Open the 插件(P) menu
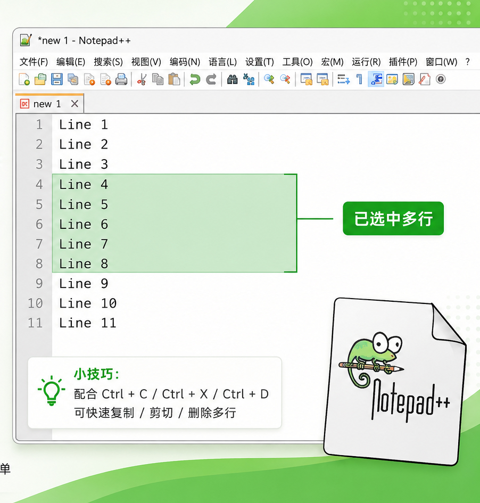Image resolution: width=480 pixels, height=503 pixels. (403, 62)
